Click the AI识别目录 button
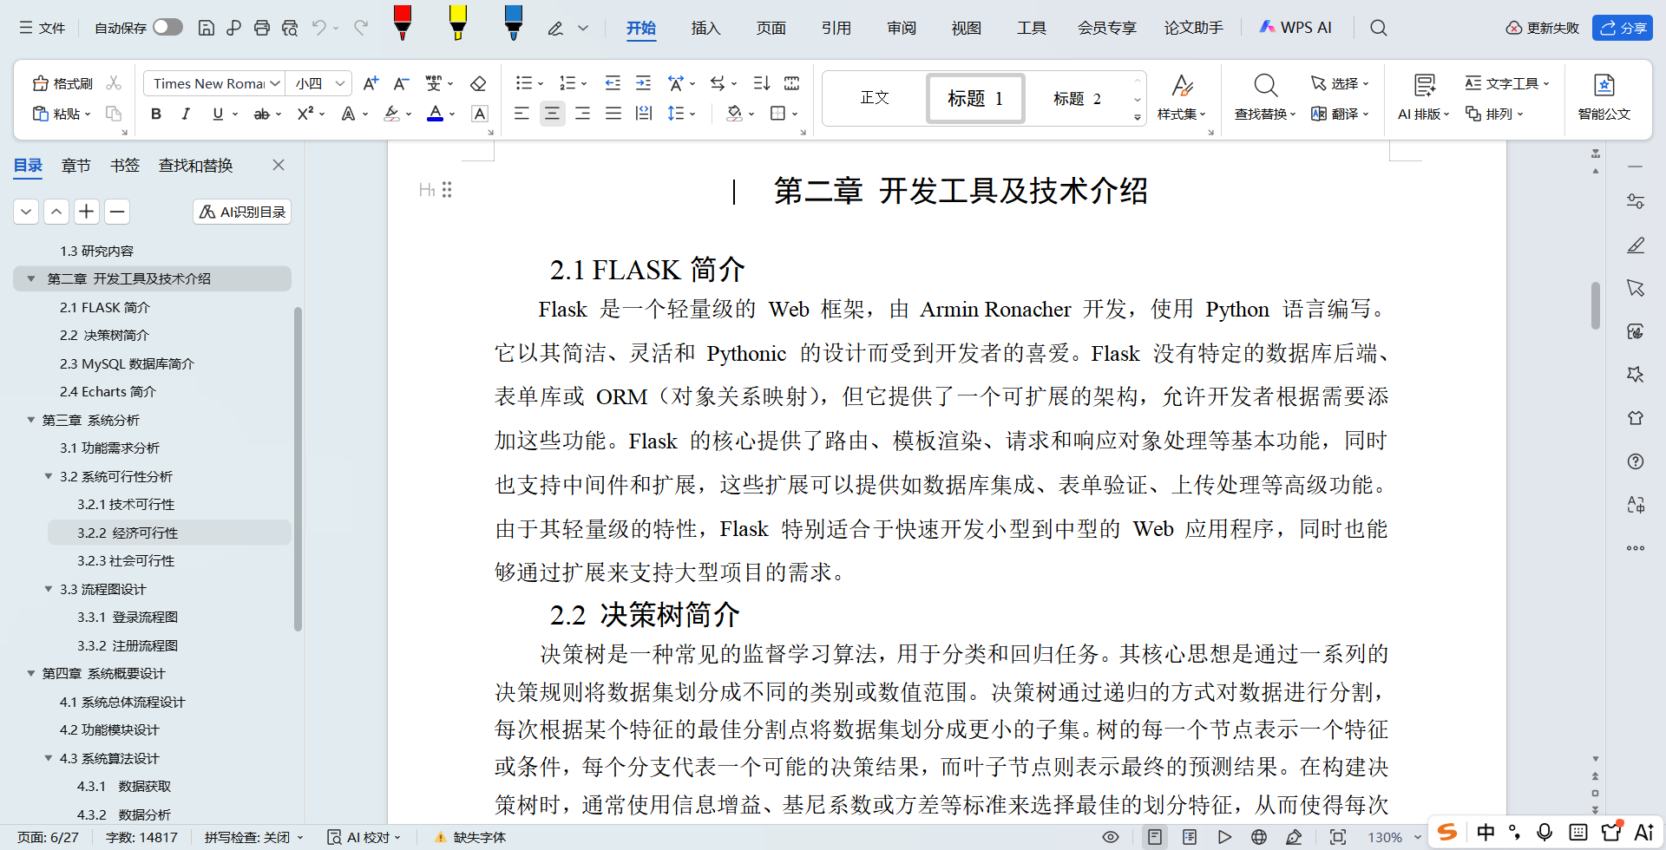1666x850 pixels. (242, 212)
